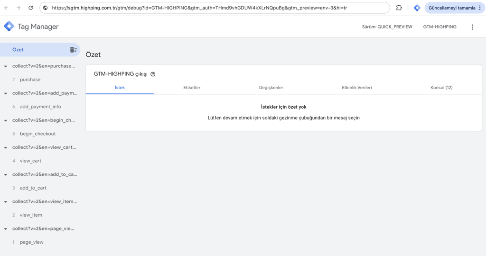486x256 pixels.
Task: Open the Değişkenler tab
Action: tap(271, 88)
